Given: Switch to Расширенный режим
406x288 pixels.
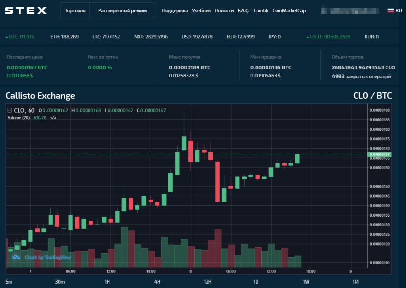Looking at the screenshot, I should click(122, 10).
